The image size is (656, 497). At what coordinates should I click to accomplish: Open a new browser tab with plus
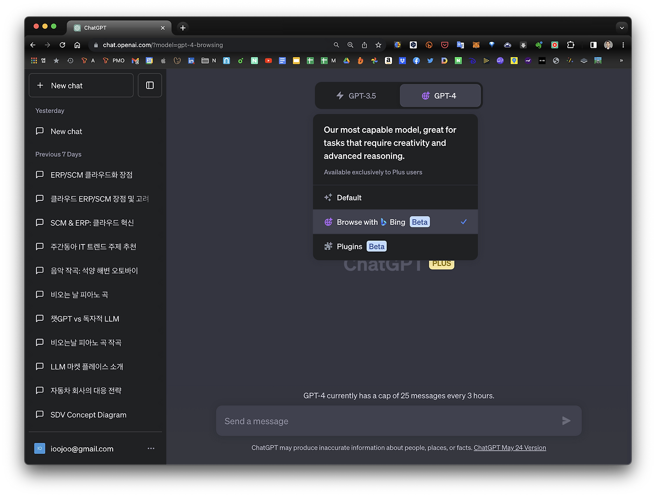183,28
